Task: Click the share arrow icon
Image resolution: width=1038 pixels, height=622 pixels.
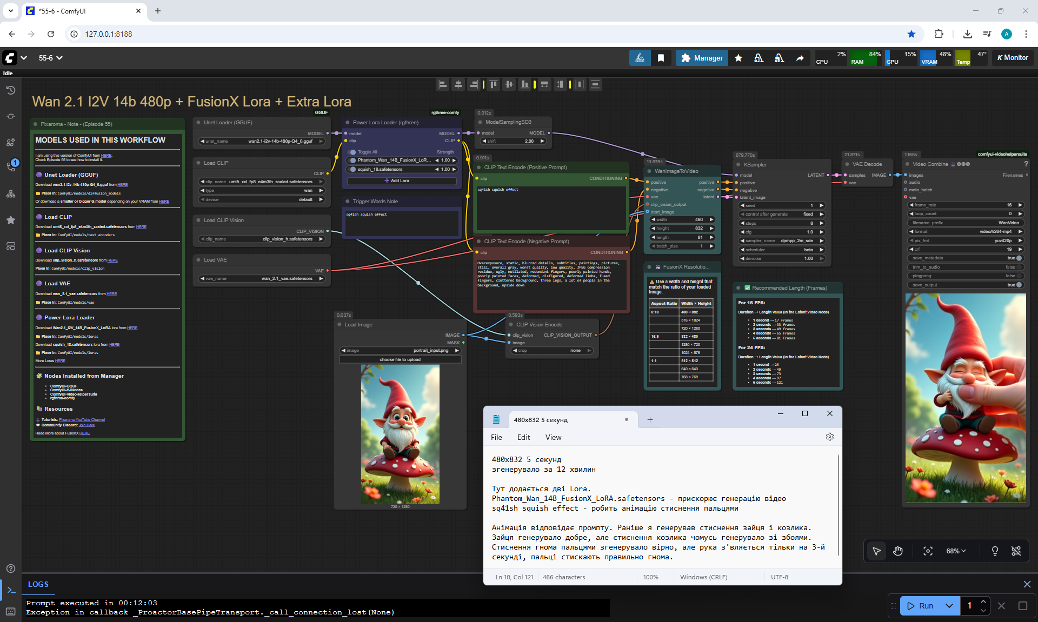Action: [x=800, y=58]
